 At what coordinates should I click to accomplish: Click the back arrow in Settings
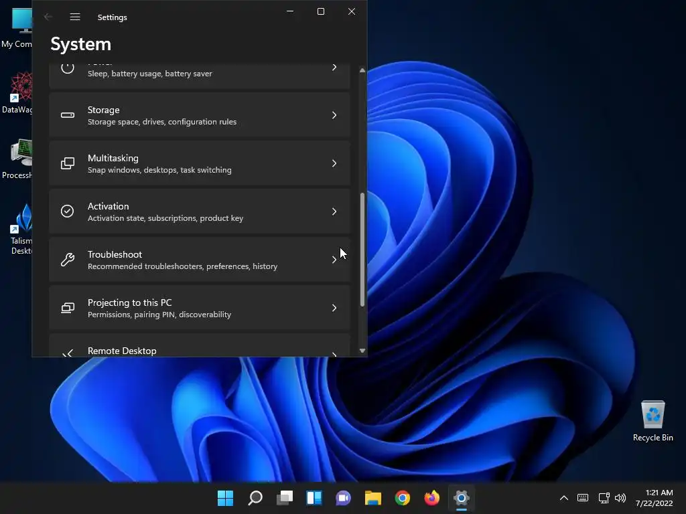coord(48,17)
